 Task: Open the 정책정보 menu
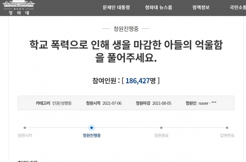point(201,7)
